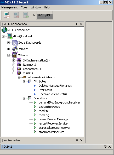Select the readLog operation
Image resolution: width=114 pixels, height=155 pixels.
[x=44, y=115]
